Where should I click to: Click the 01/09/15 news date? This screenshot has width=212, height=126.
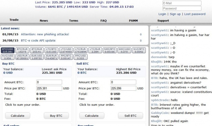tap(10, 34)
